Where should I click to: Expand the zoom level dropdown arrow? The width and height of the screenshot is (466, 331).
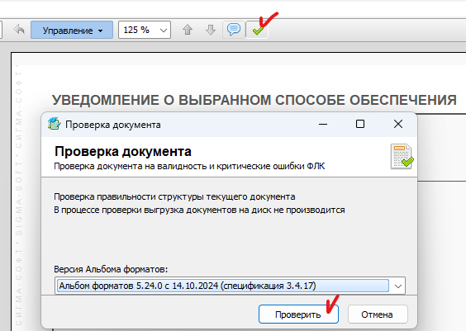(x=163, y=30)
